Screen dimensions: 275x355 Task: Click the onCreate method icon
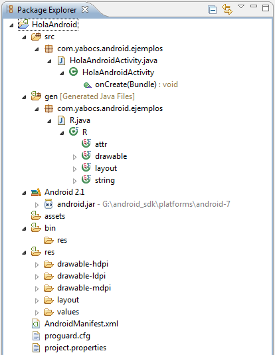click(x=87, y=85)
